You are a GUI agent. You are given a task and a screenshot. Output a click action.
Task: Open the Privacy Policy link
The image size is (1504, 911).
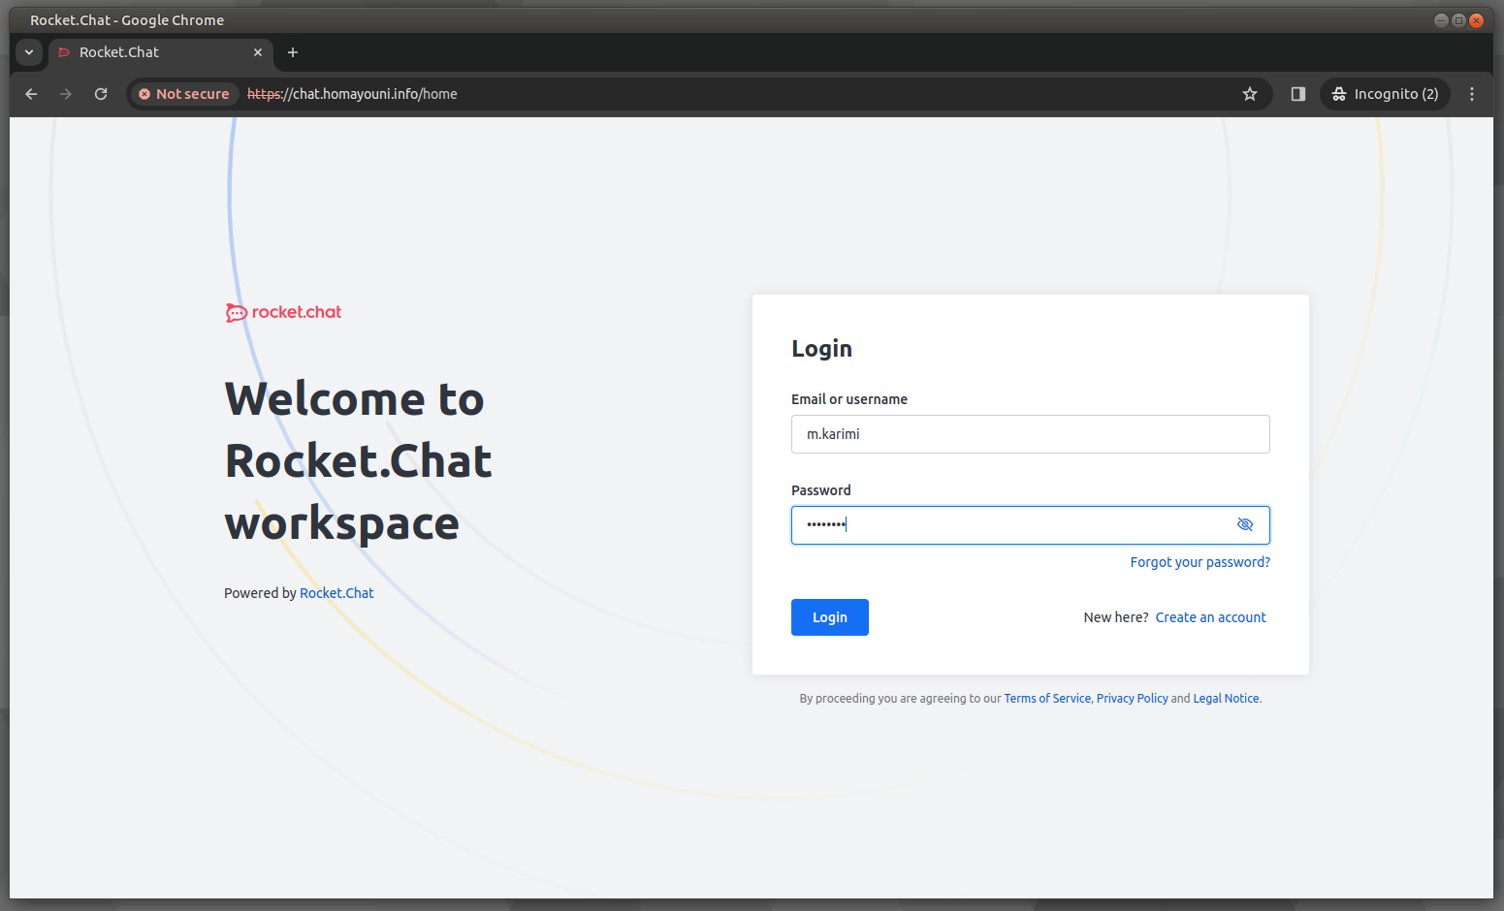1132,699
